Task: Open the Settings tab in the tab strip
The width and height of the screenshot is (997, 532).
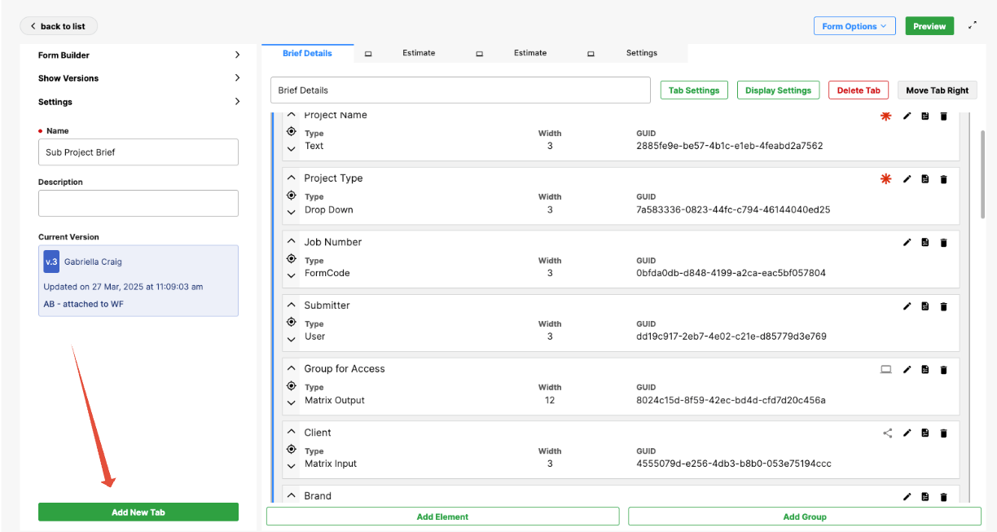Action: (x=641, y=53)
